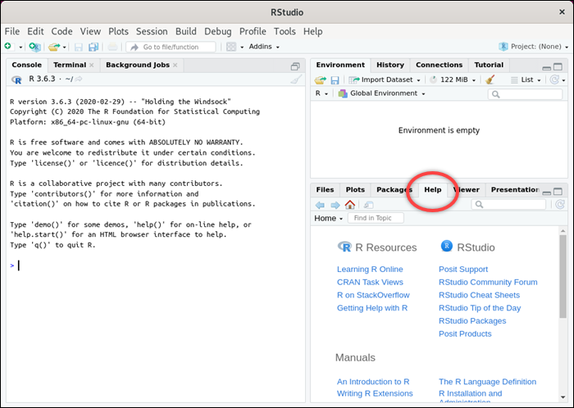Open the Addins dropdown
The image size is (574, 408).
[264, 47]
